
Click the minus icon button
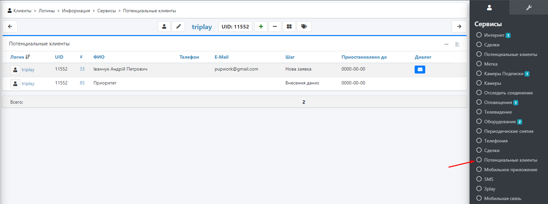coord(275,26)
